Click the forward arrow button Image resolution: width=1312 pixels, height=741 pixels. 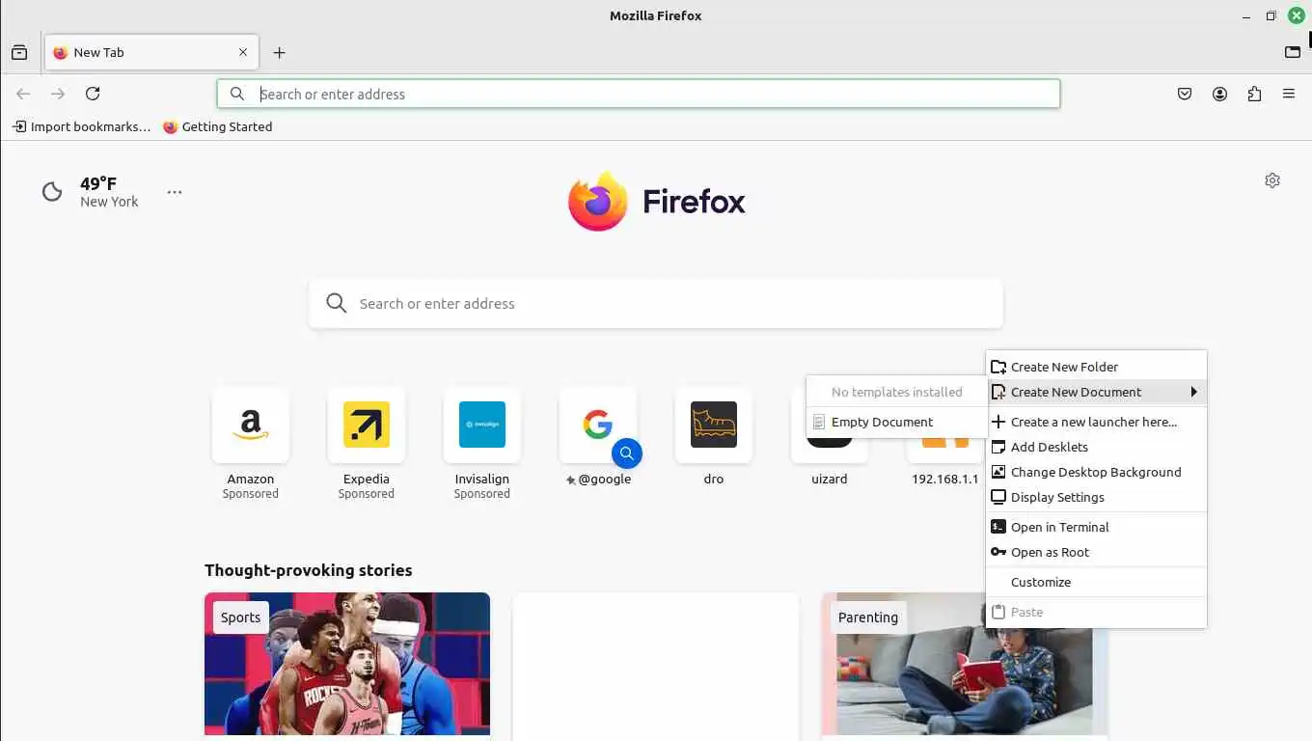tap(58, 94)
